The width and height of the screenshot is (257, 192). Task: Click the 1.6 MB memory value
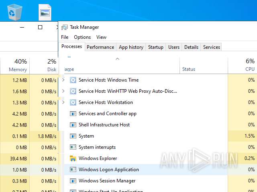pos(20,92)
